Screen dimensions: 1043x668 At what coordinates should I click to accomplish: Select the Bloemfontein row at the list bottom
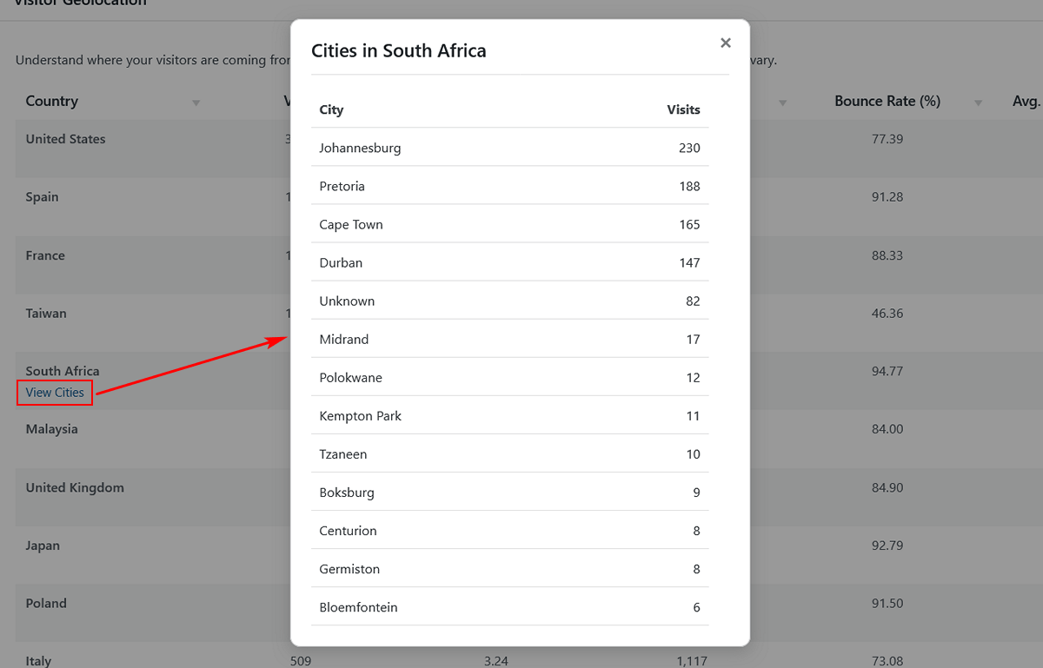pos(510,607)
